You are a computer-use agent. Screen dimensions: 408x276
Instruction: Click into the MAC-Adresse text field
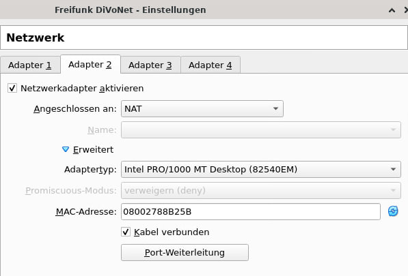251,212
